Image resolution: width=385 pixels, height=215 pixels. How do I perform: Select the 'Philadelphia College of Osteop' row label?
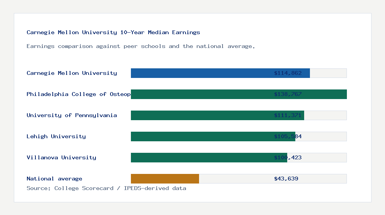pos(79,94)
